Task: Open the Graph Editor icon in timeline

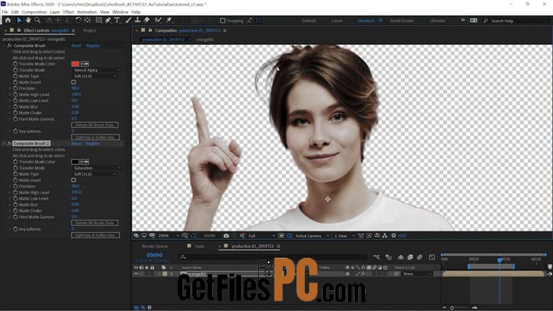Action: (x=432, y=257)
